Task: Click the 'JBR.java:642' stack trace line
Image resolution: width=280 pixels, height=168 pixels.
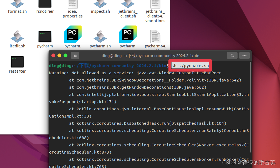Action: point(155,80)
